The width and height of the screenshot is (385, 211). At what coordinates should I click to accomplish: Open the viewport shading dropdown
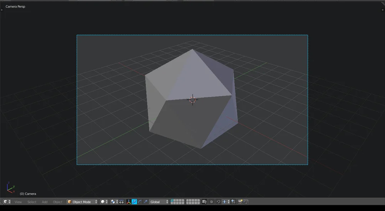[104, 202]
